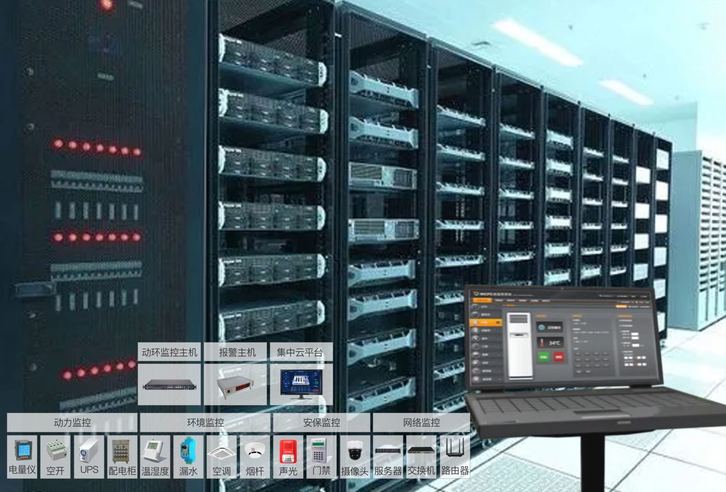Select the 摄像头 camera icon
726x492 pixels.
tap(355, 451)
